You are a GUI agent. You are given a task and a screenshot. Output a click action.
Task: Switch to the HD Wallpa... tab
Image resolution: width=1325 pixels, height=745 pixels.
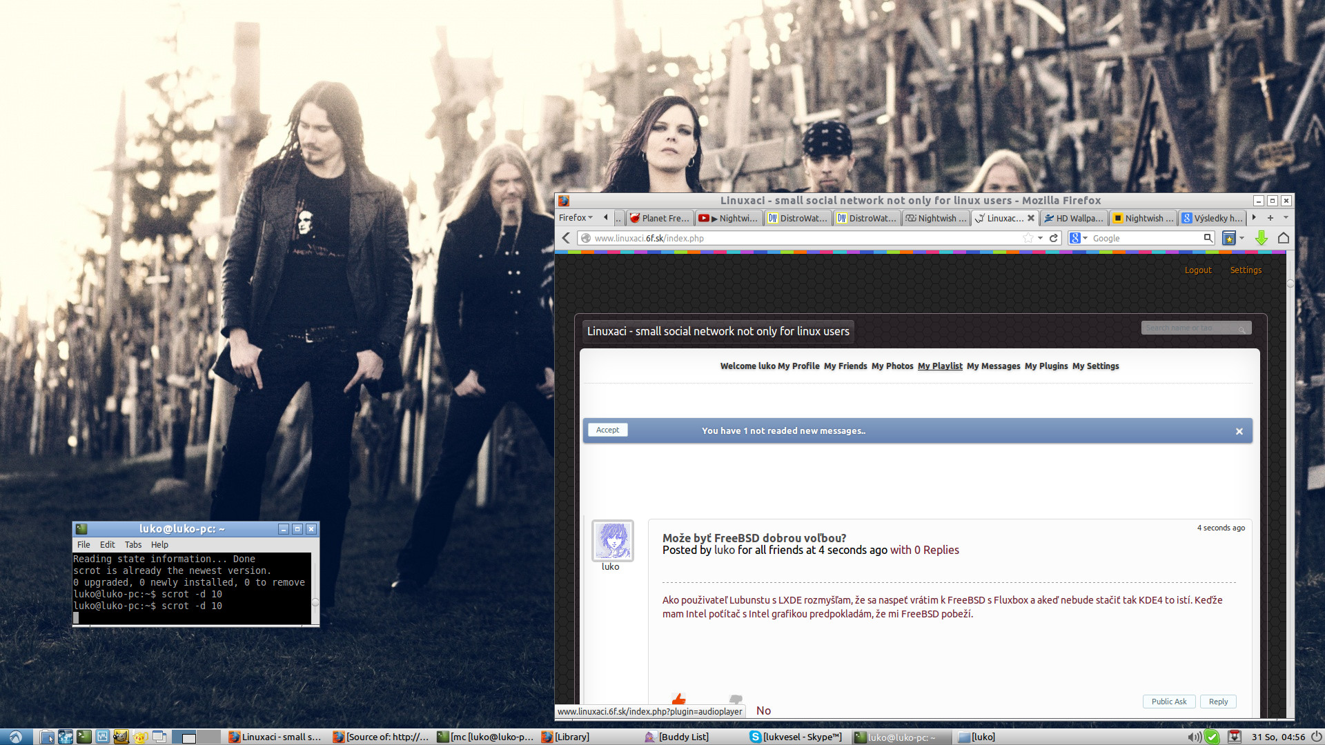[x=1074, y=218]
